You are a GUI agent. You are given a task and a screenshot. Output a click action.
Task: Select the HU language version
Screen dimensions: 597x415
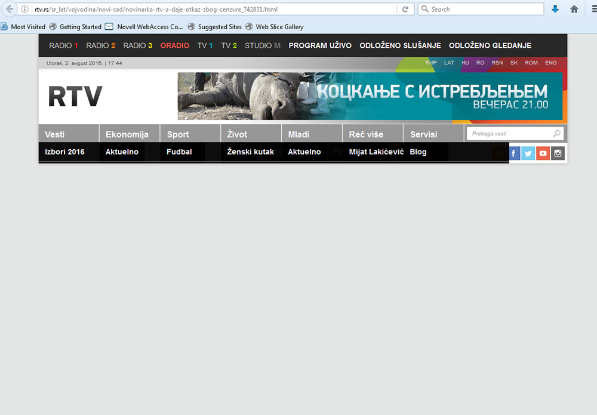[465, 63]
